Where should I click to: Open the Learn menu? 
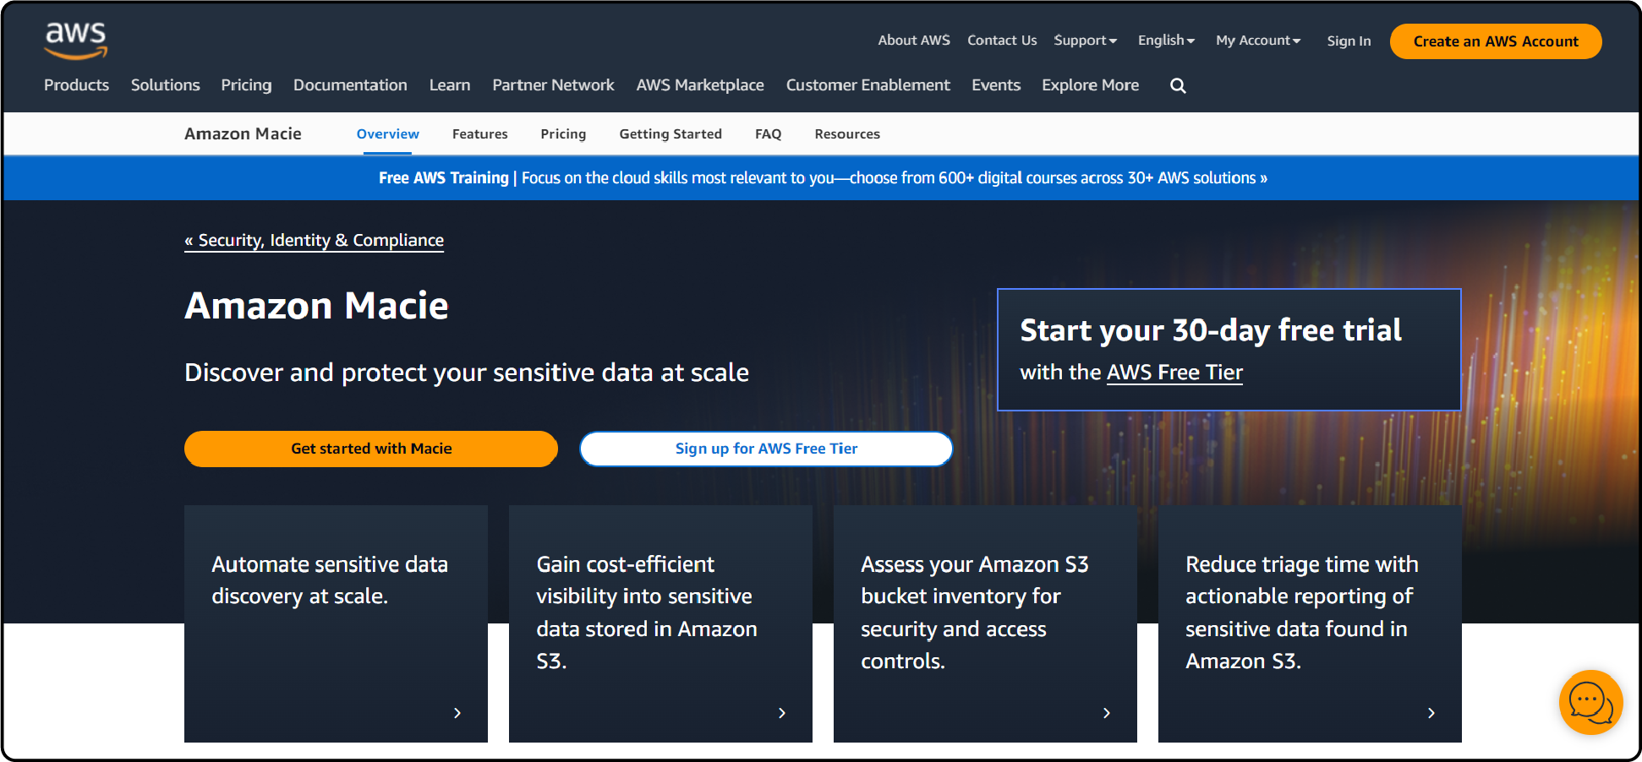tap(450, 85)
